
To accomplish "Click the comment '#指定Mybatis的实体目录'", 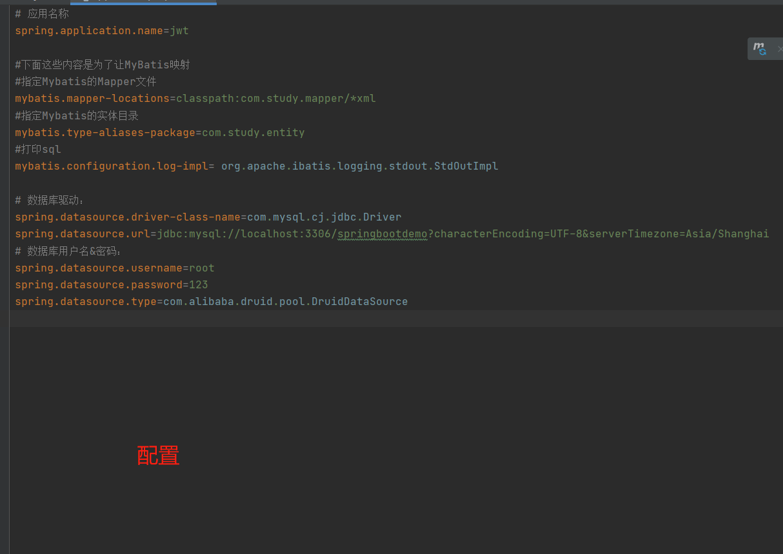I will point(77,115).
